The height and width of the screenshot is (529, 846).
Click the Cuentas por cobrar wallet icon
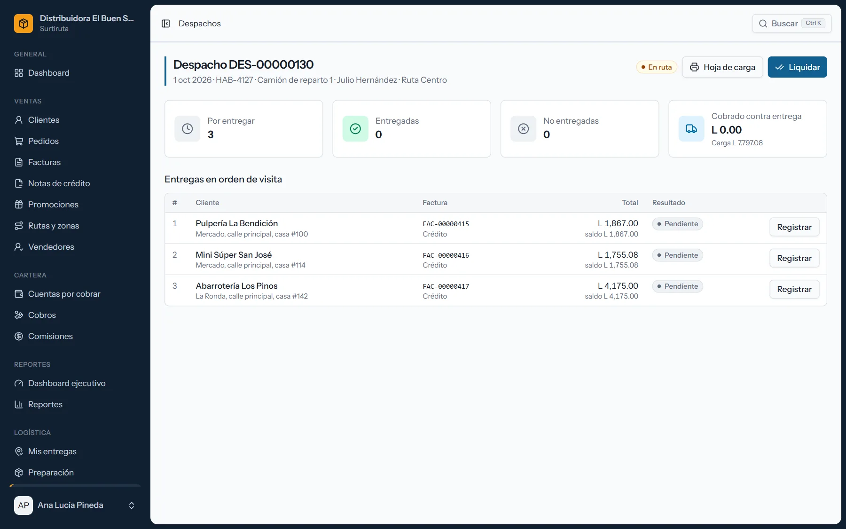[19, 294]
